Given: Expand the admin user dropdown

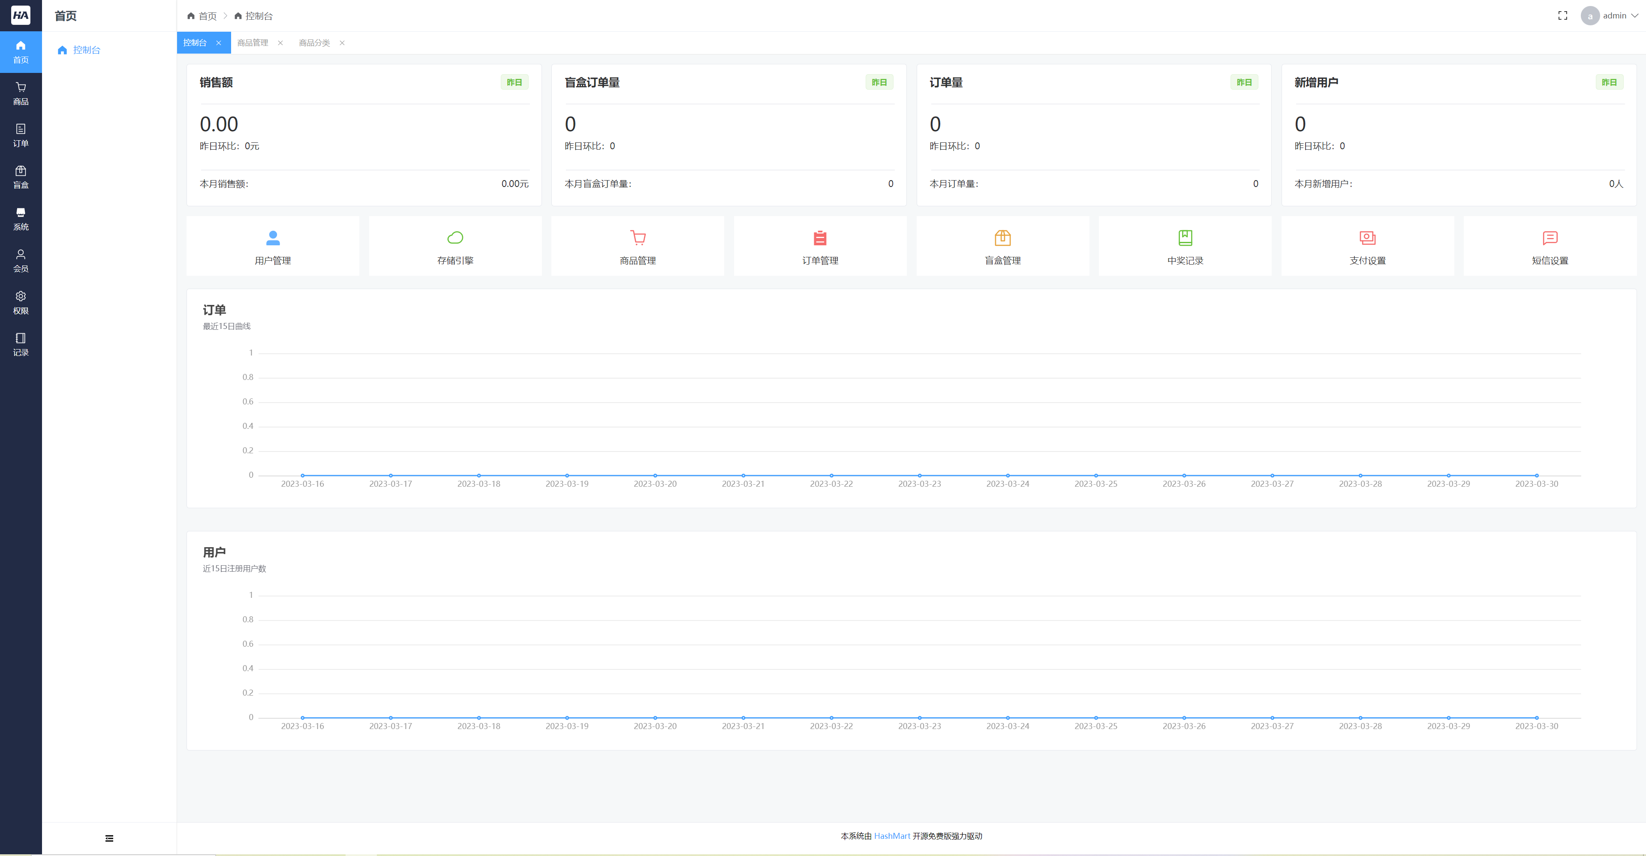Looking at the screenshot, I should point(1614,15).
